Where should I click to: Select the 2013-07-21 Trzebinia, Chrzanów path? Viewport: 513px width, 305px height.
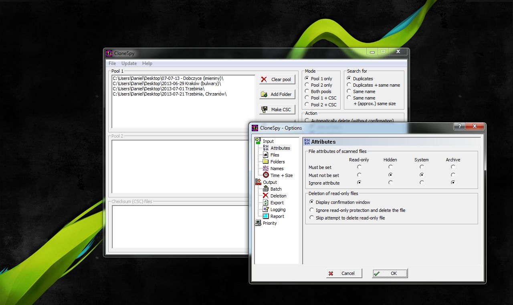(x=170, y=94)
